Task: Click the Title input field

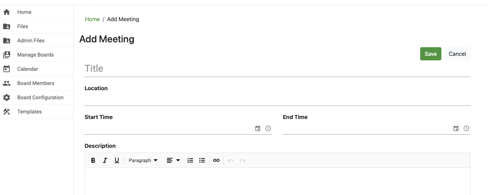Action: click(x=277, y=69)
